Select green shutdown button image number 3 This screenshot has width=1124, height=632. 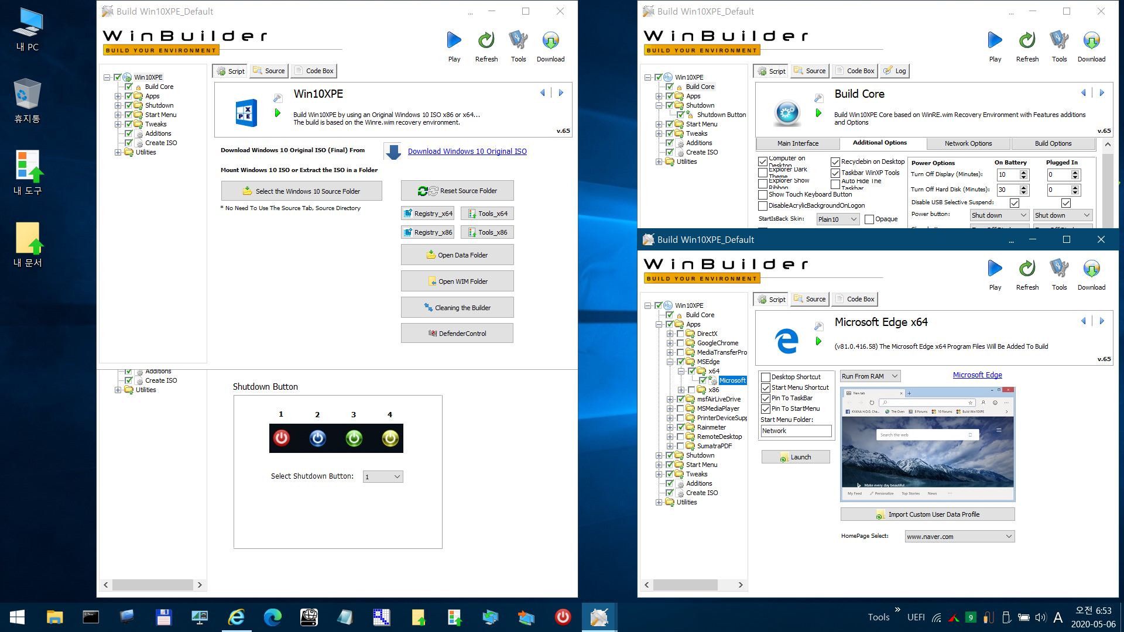point(354,438)
